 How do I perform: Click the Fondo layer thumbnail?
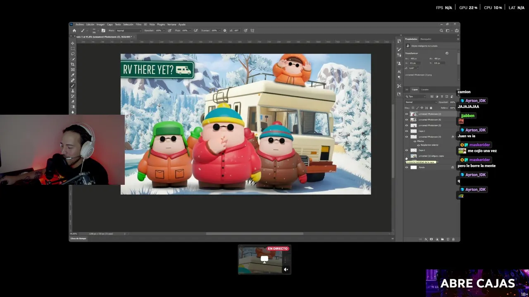[414, 167]
